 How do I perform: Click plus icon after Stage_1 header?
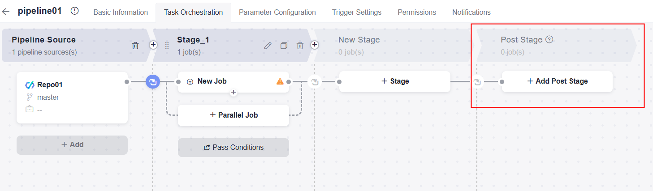315,45
